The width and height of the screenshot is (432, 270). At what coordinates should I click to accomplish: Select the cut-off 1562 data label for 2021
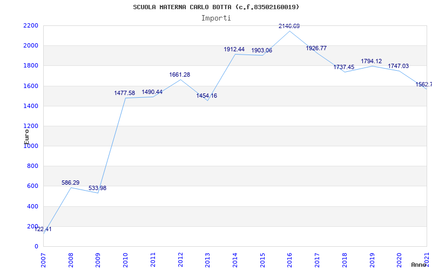tap(424, 84)
